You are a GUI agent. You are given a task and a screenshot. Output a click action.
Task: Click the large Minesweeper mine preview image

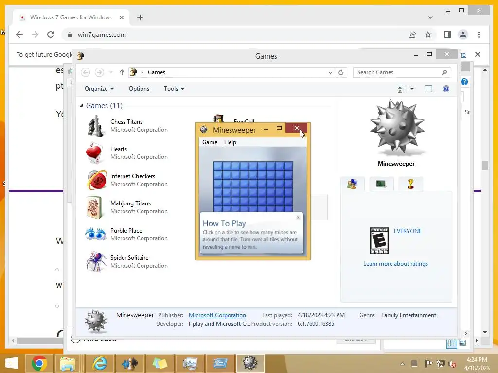397,127
